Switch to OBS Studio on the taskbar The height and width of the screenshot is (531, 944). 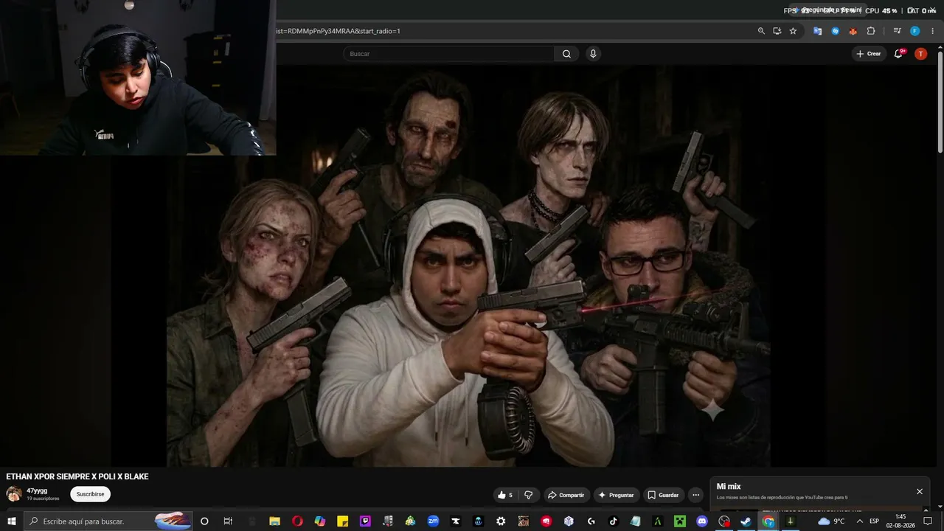(x=724, y=521)
